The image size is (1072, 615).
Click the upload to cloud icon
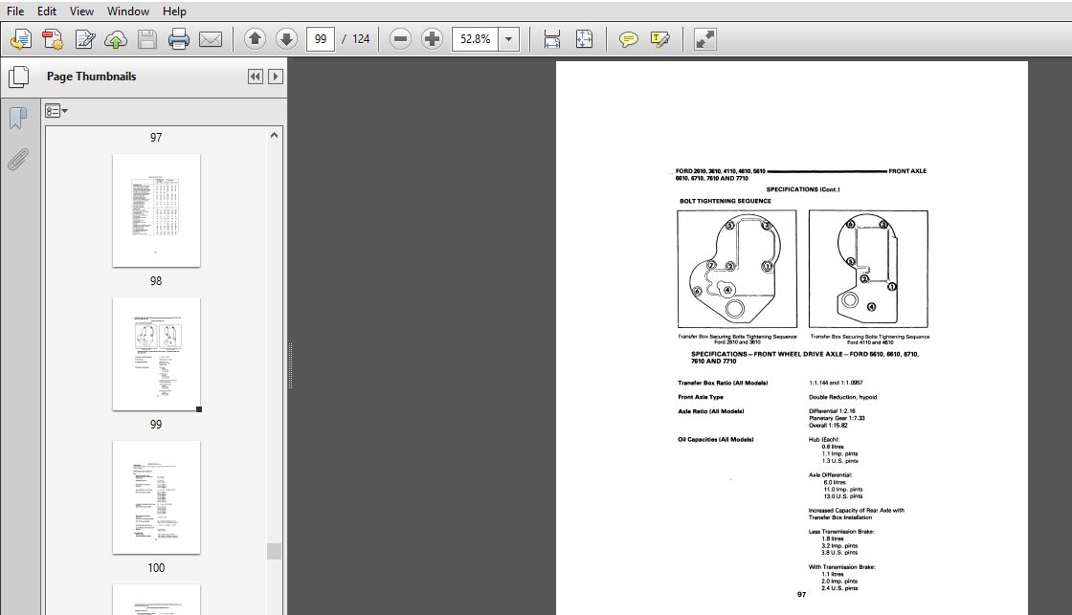tap(116, 39)
